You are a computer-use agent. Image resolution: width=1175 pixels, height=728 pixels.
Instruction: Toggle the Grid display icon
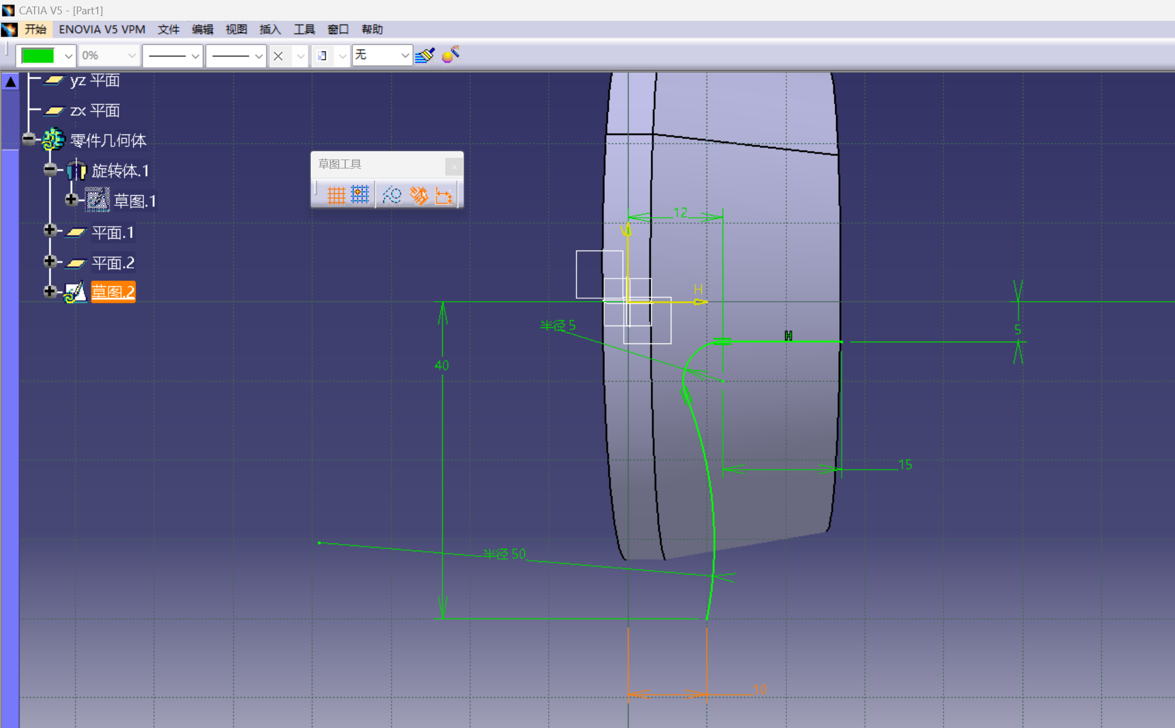(336, 195)
